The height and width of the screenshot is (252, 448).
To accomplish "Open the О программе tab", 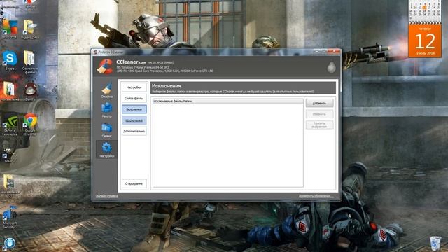I will coord(134,183).
